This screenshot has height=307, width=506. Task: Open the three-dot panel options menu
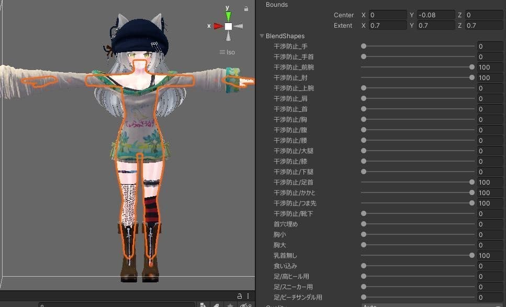248,295
